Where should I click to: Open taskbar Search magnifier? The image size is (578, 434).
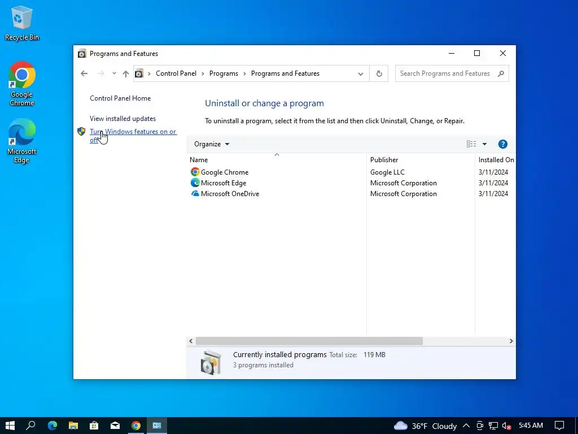coord(31,426)
